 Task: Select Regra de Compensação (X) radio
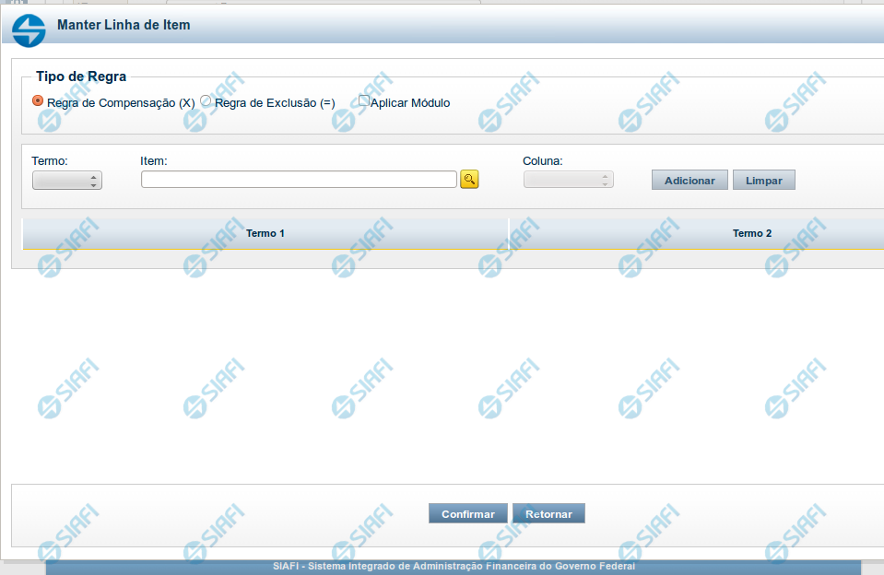tap(38, 101)
